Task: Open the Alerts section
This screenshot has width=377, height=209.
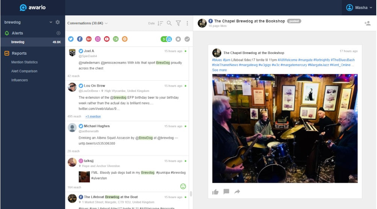Action: point(17,33)
